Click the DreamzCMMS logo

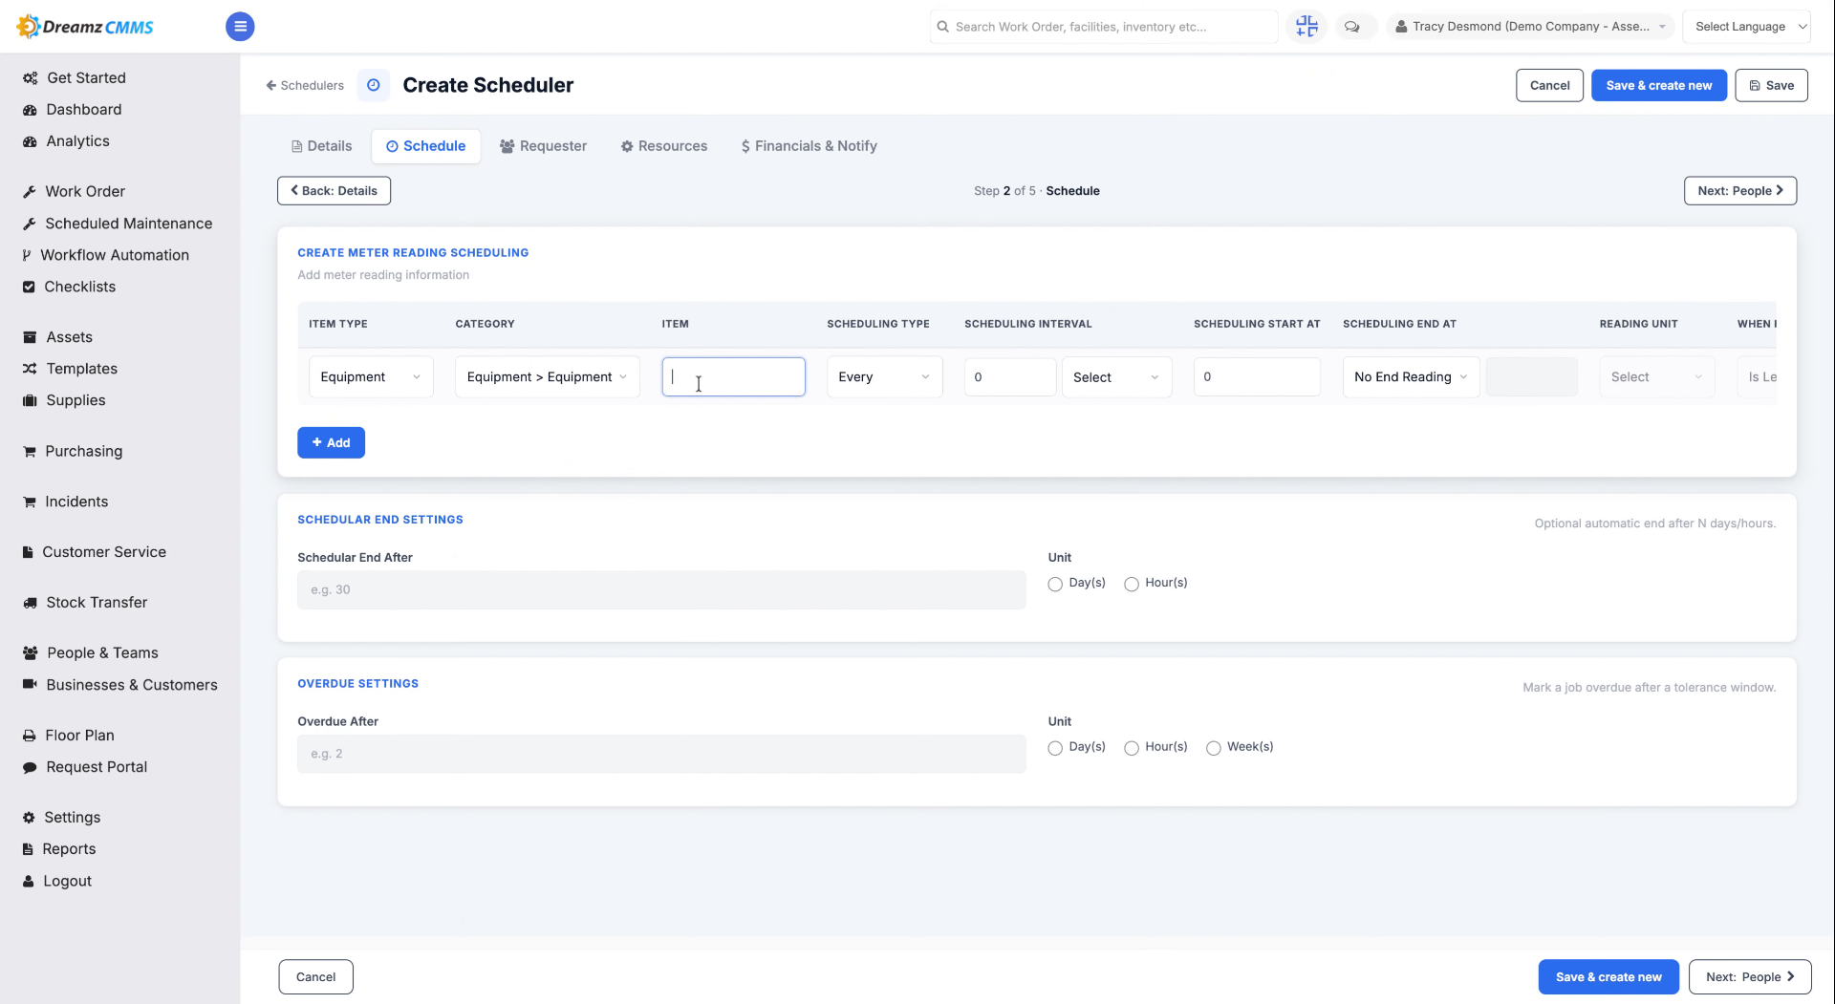coord(86,27)
